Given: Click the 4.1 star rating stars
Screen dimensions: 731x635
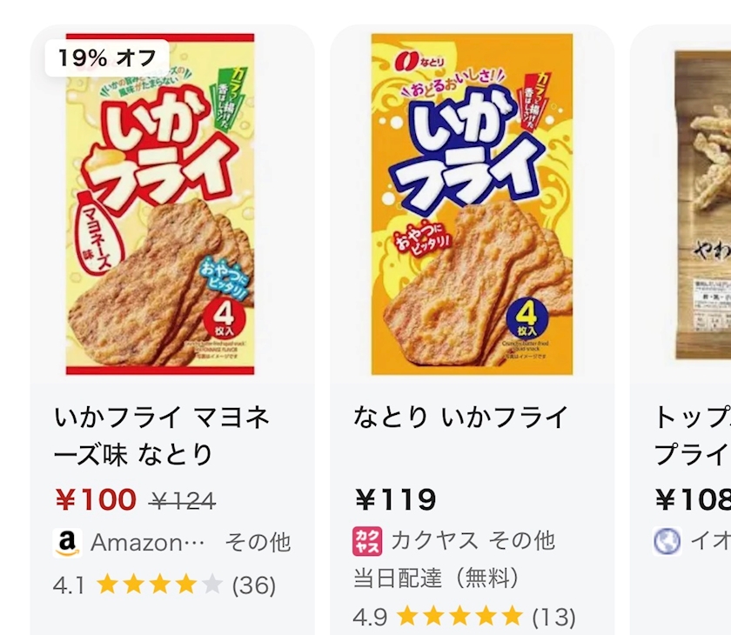Looking at the screenshot, I should pyautogui.click(x=159, y=585).
